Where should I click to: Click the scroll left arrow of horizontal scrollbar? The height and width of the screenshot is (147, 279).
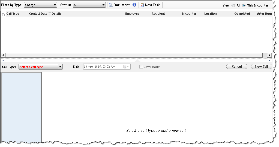click(x=3, y=55)
